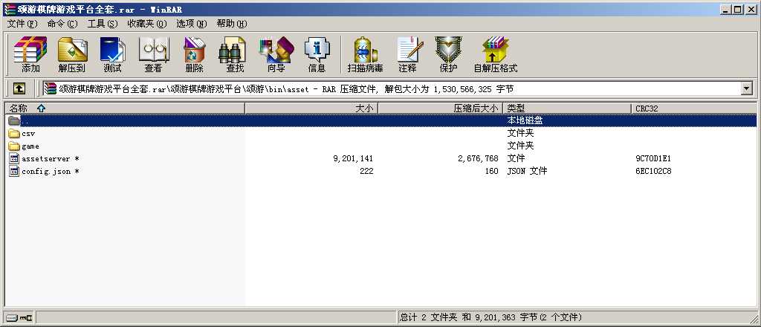The width and height of the screenshot is (761, 327).
Task: Maximize the WinRAR window
Action: coord(738,9)
